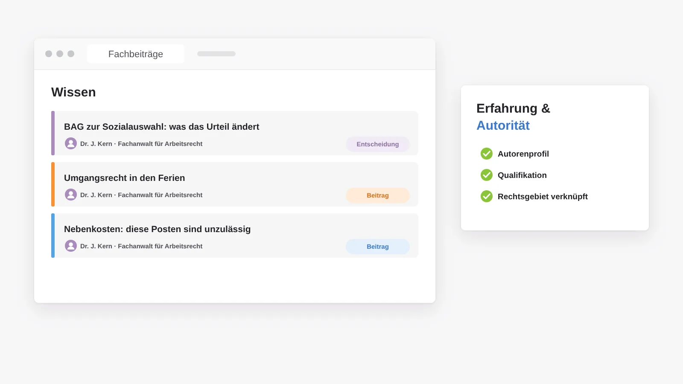This screenshot has height=384, width=683.
Task: Click the blue Beitrag tag
Action: [x=378, y=247]
